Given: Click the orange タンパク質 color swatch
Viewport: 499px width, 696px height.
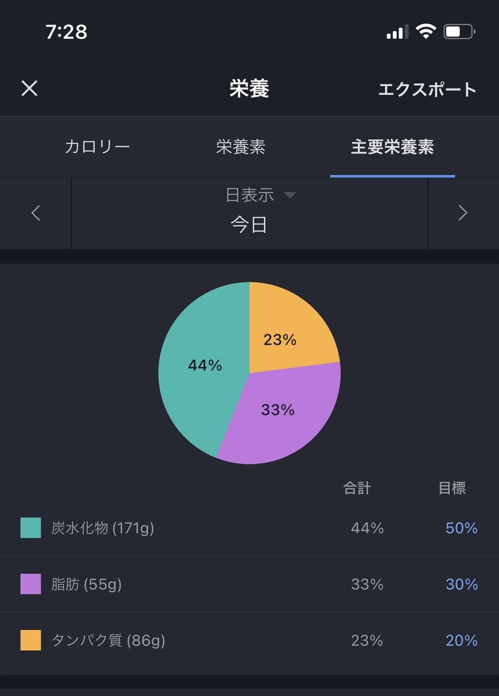Looking at the screenshot, I should (x=30, y=640).
